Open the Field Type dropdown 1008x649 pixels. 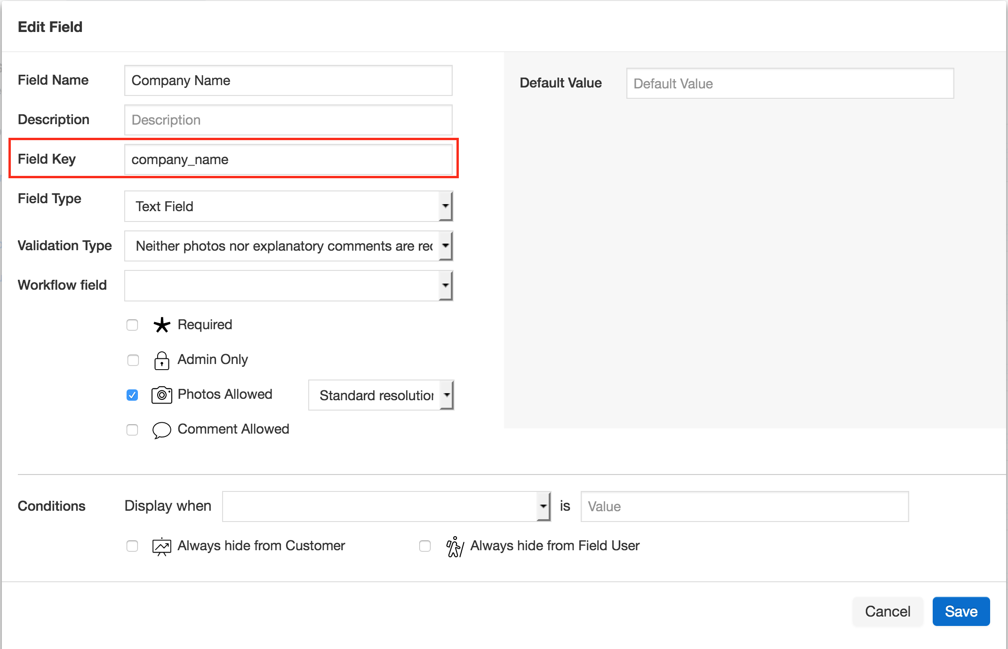pyautogui.click(x=288, y=206)
